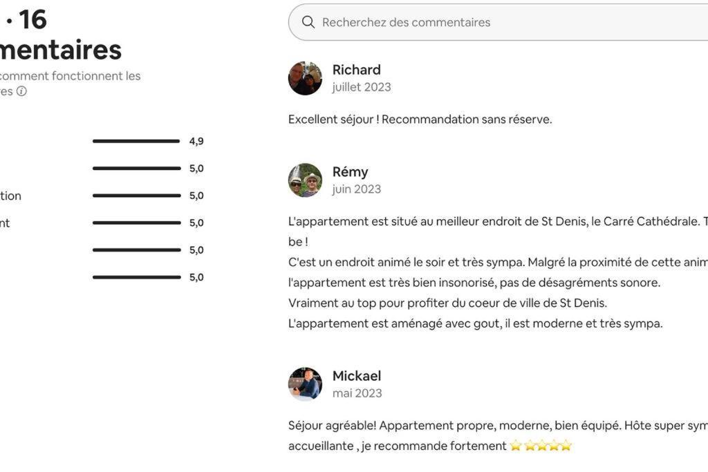Image resolution: width=708 pixels, height=472 pixels.
Task: Open Richard's profile photo
Action: [x=305, y=78]
